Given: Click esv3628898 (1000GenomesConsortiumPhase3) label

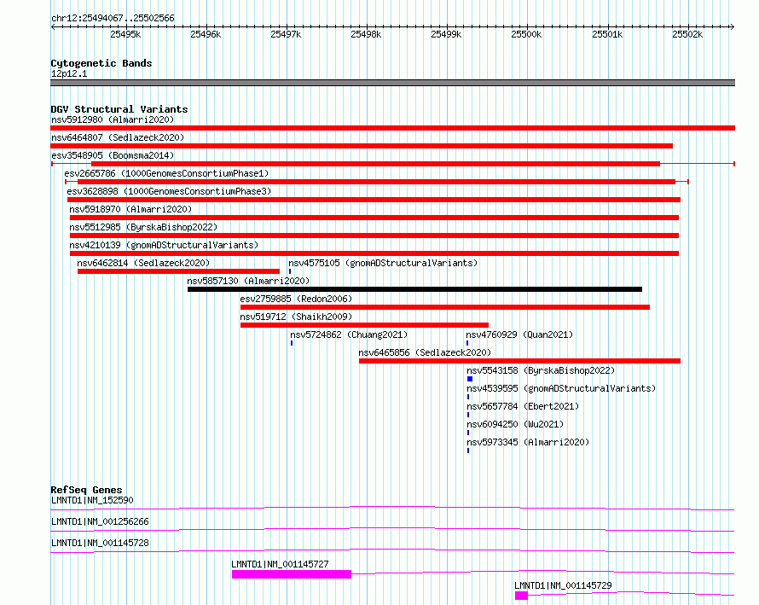Looking at the screenshot, I should point(169,191).
